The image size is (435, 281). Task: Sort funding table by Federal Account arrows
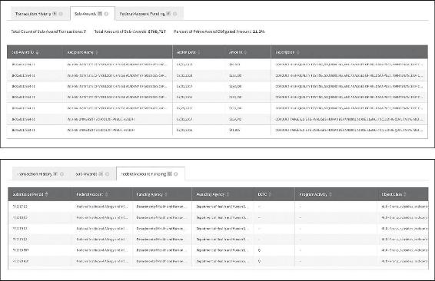click(107, 194)
